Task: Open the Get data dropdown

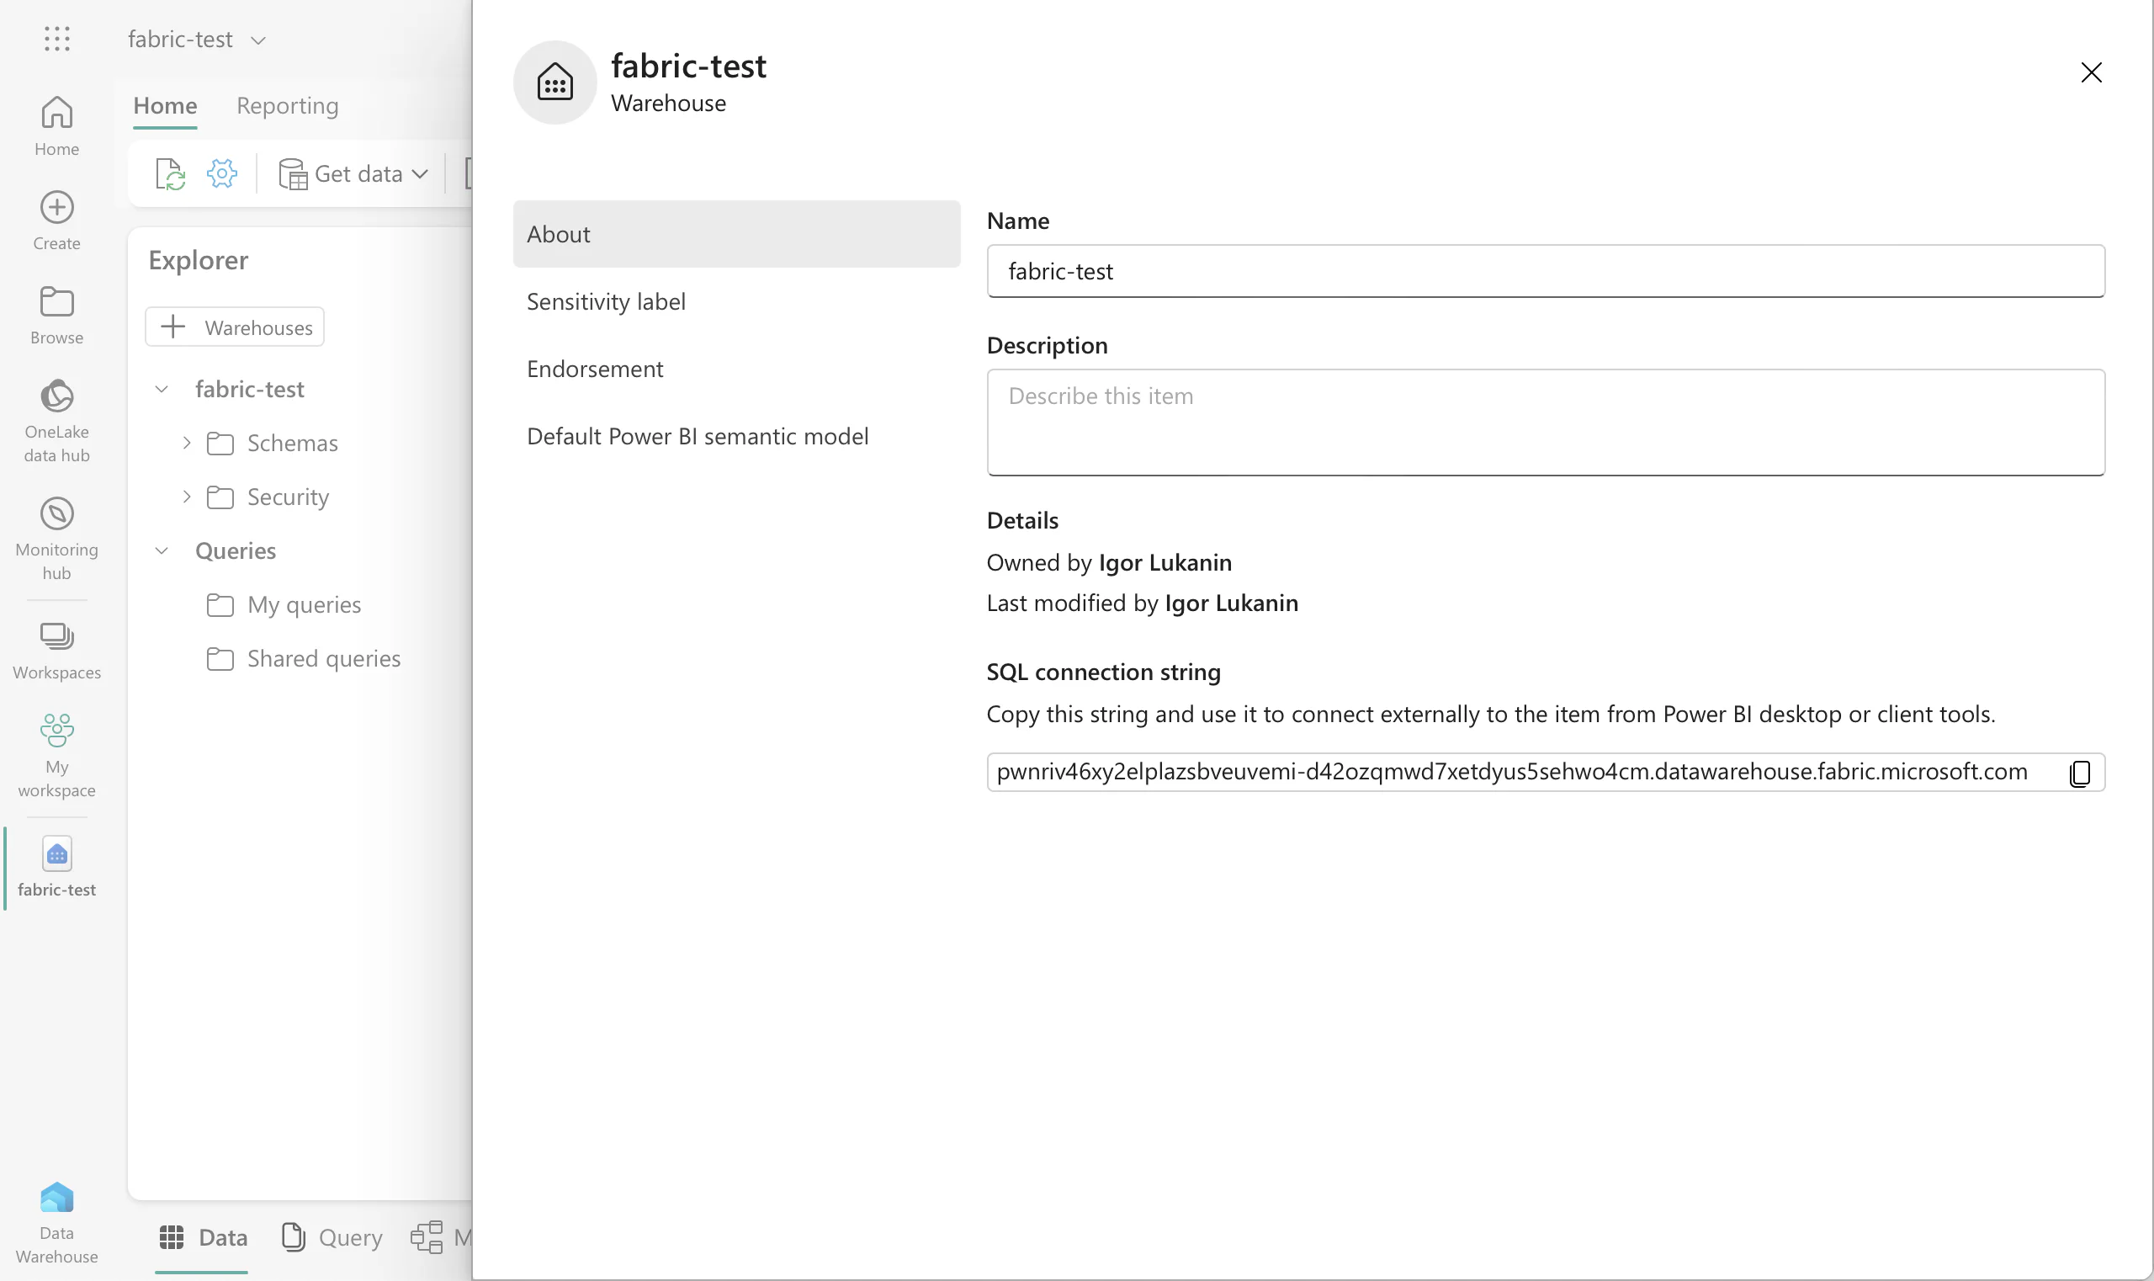Action: pos(354,173)
